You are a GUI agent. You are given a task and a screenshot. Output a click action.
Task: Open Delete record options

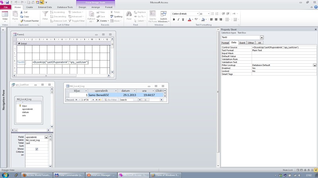coord(107,21)
